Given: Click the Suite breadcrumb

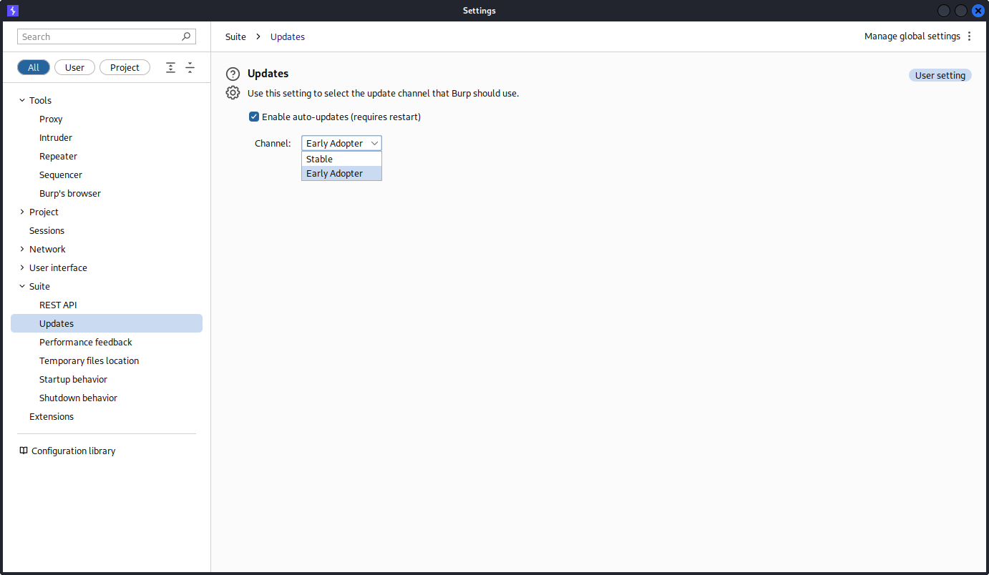Looking at the screenshot, I should click(x=235, y=36).
